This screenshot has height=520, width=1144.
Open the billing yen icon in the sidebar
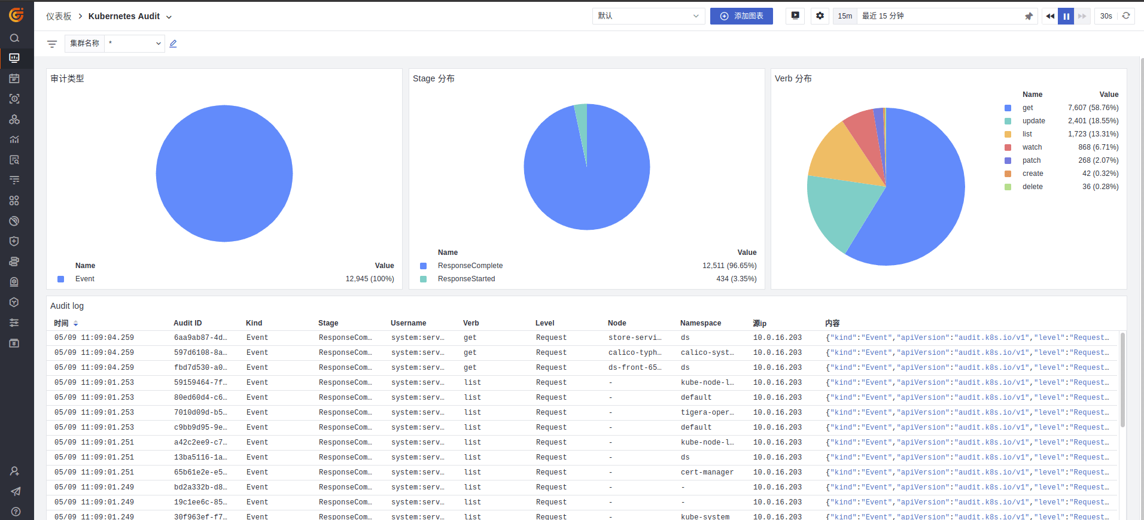pos(14,343)
